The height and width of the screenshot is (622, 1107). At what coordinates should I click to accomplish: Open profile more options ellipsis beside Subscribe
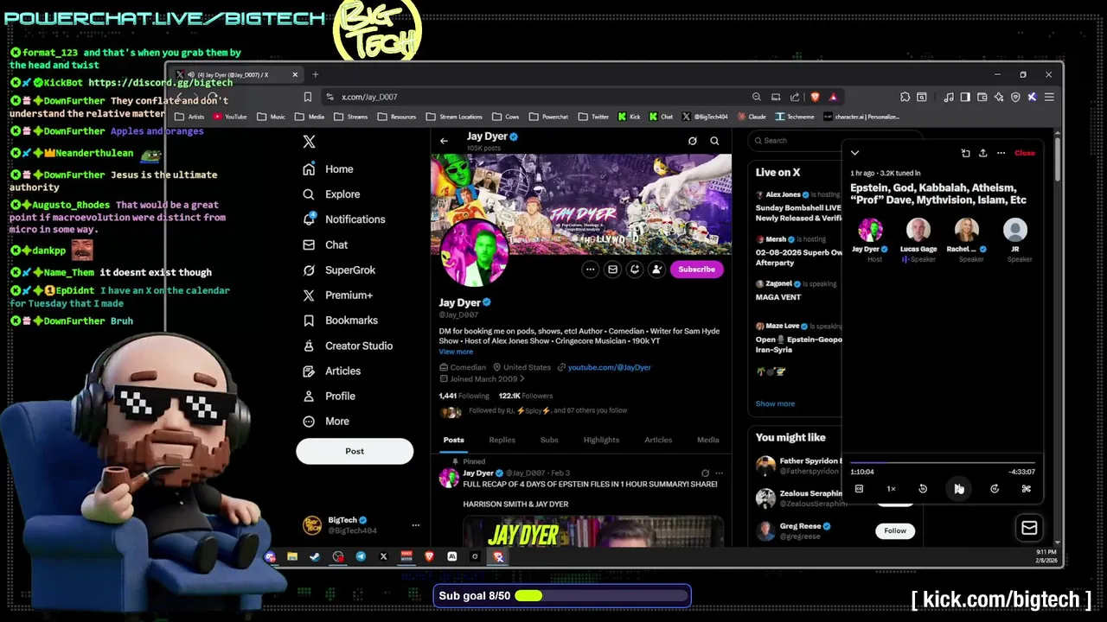click(590, 270)
